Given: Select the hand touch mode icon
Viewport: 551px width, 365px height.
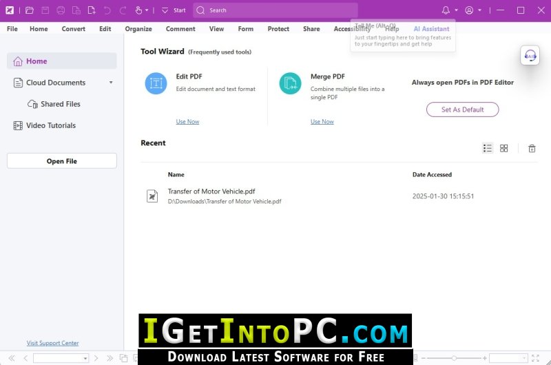Looking at the screenshot, I should click(139, 10).
